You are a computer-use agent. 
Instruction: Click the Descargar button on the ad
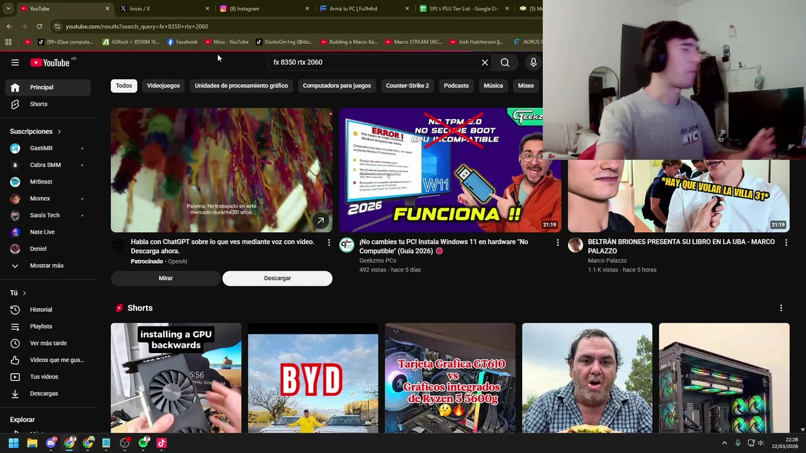click(x=277, y=278)
